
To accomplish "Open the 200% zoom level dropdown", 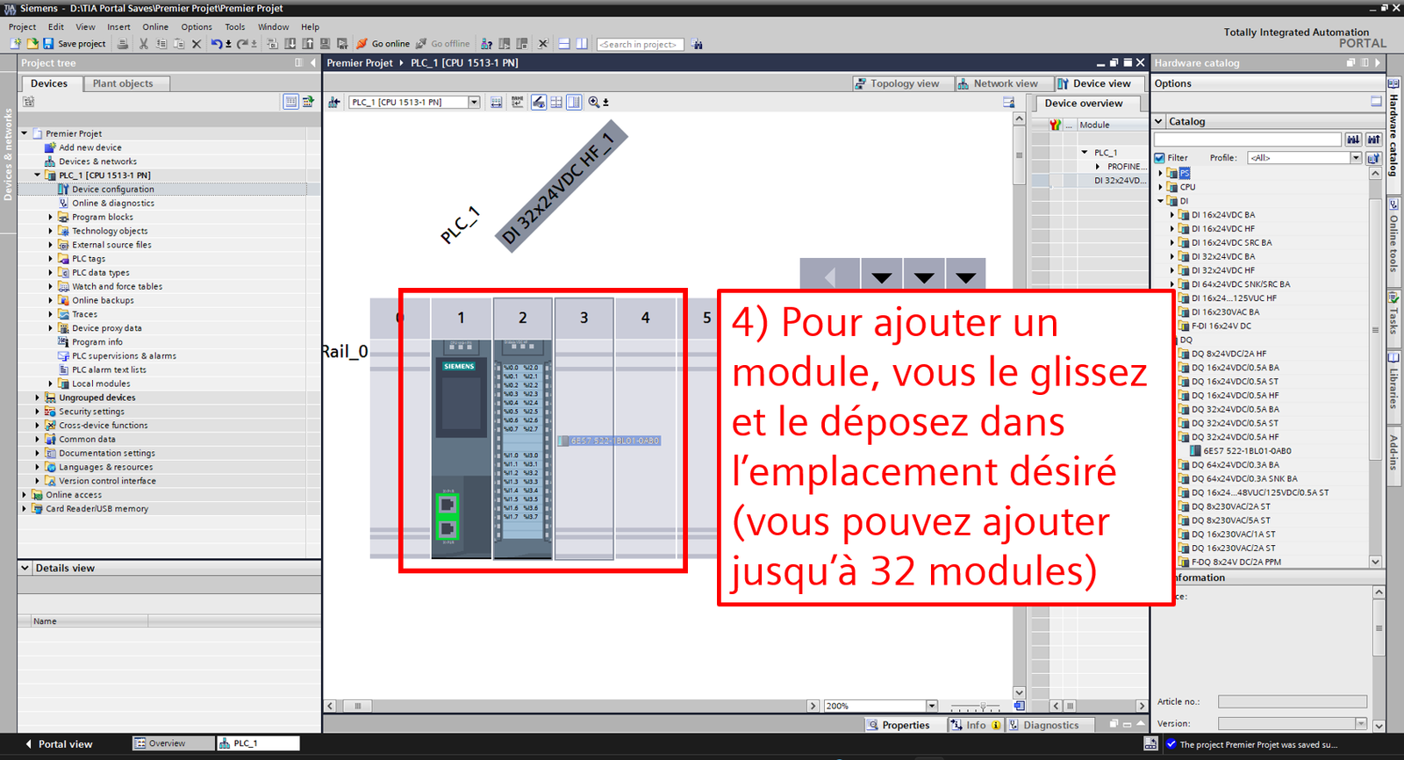I will pyautogui.click(x=932, y=706).
